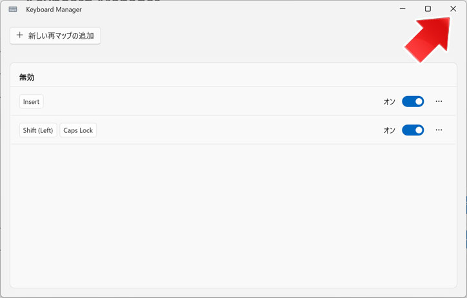Click the 無効 section header
Viewport: 467px width, 298px height.
click(x=27, y=77)
